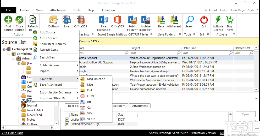Open the File ribbon tab
The width and height of the screenshot is (260, 136).
(x=8, y=10)
